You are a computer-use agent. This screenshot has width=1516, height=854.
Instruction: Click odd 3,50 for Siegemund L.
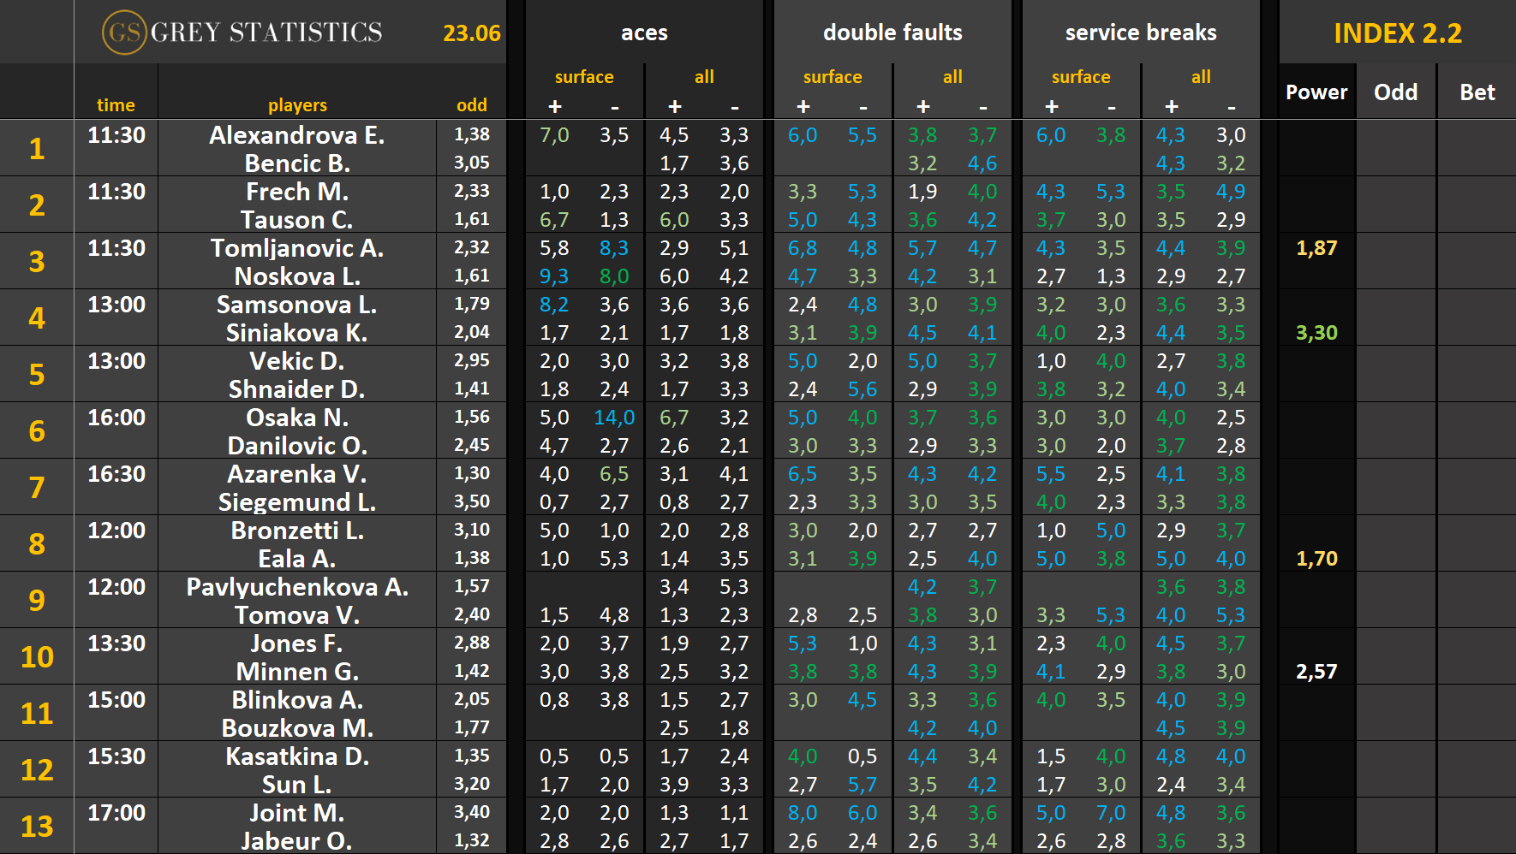click(472, 501)
